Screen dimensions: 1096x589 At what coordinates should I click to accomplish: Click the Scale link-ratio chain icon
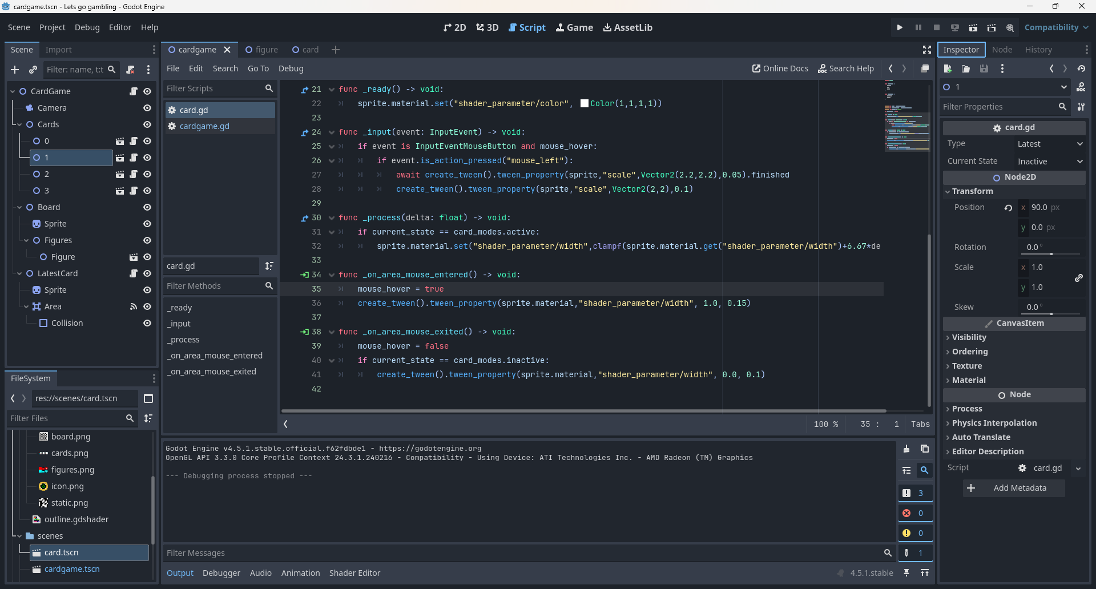pos(1079,278)
